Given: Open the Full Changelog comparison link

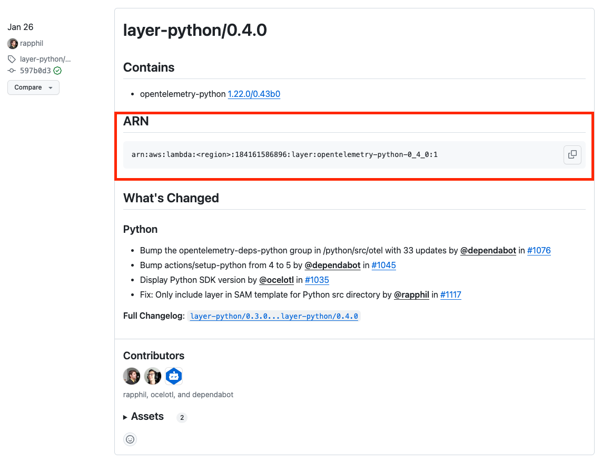Looking at the screenshot, I should pyautogui.click(x=274, y=316).
